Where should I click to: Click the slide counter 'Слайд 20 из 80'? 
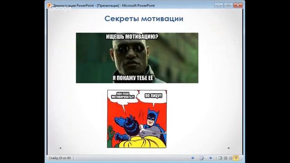[60, 158]
